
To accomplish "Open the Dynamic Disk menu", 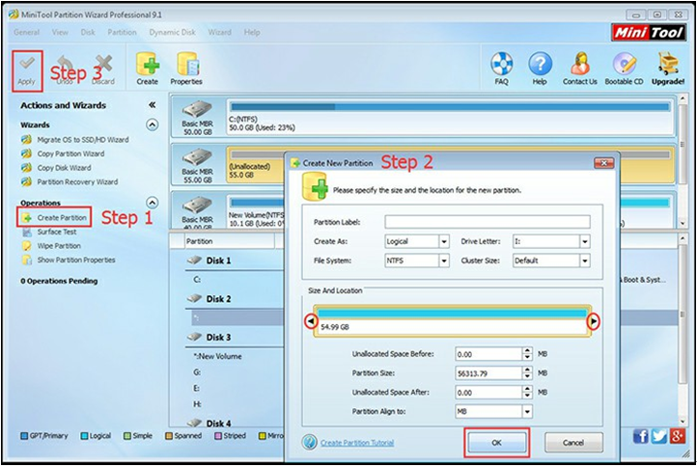I will pos(173,33).
